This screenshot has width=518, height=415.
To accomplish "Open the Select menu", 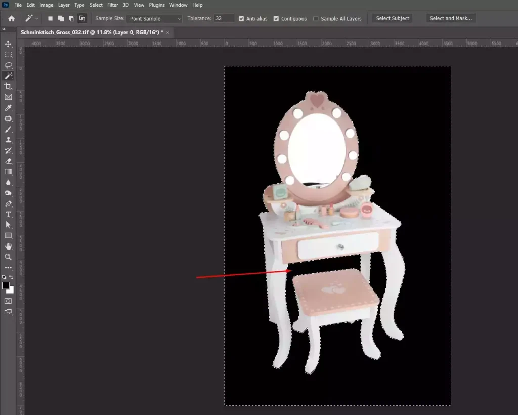I will 96,5.
